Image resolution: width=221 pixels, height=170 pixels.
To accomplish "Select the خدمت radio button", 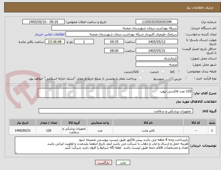I will 163,71.
